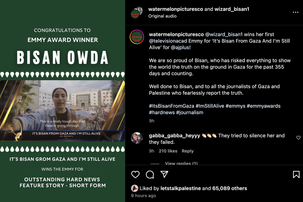Open comments via the speech bubble icon
Viewport: 303px width, 202px height.
pos(150,174)
